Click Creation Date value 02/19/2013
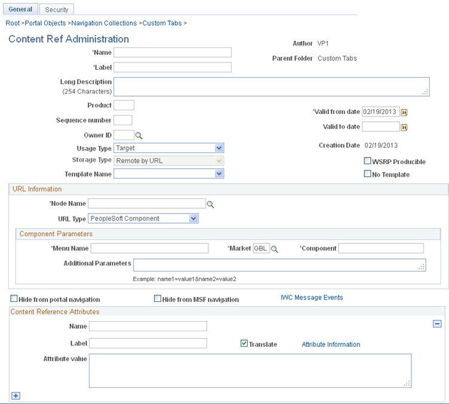Image resolution: width=449 pixels, height=404 pixels. pyautogui.click(x=381, y=146)
